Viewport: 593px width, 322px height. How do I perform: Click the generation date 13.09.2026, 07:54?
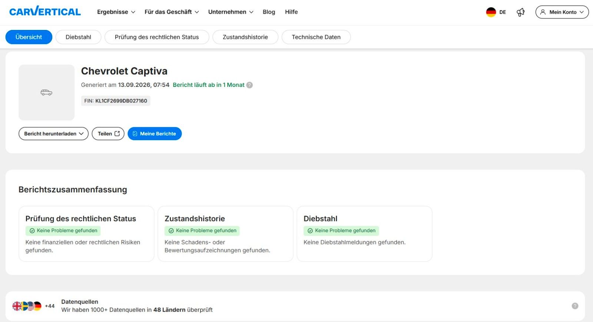point(144,85)
